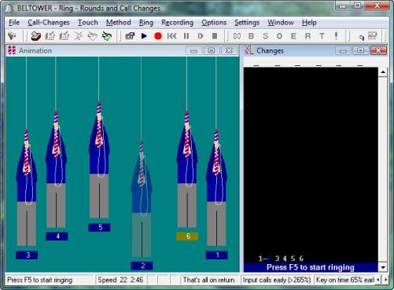
Task: Click the small blue arrow toolbar icon
Action: (361, 37)
